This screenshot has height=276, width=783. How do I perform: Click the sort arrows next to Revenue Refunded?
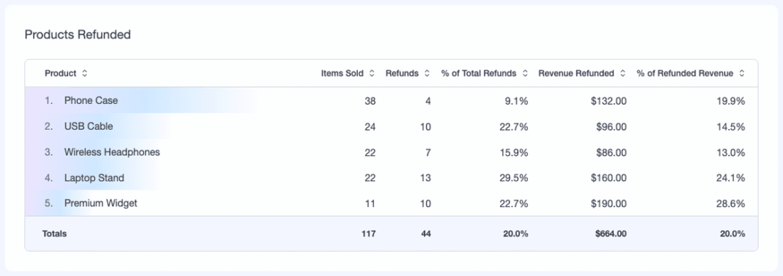622,73
